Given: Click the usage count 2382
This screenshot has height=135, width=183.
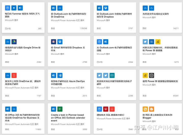Looking at the screenshot, I should [x=39, y=62].
